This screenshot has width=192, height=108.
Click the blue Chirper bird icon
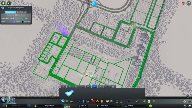tap(94, 4)
